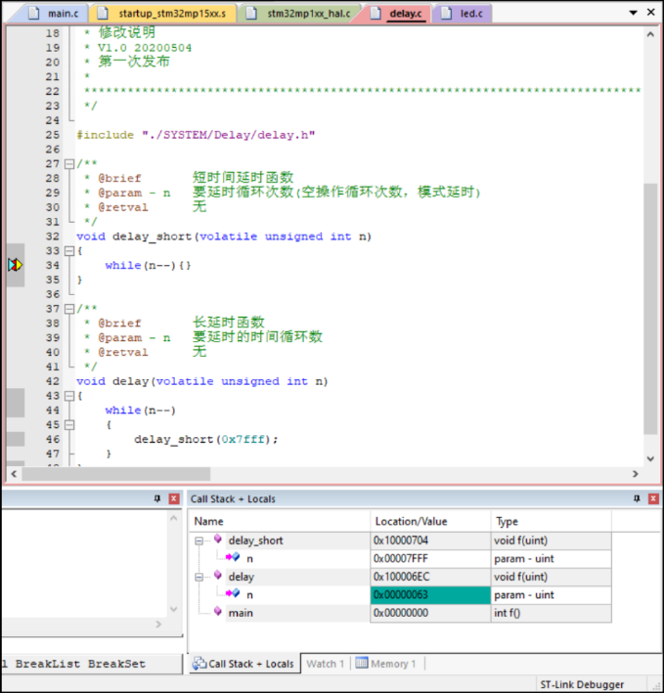Image resolution: width=664 pixels, height=693 pixels.
Task: Select parameter n under delay_short
Action: click(x=402, y=559)
